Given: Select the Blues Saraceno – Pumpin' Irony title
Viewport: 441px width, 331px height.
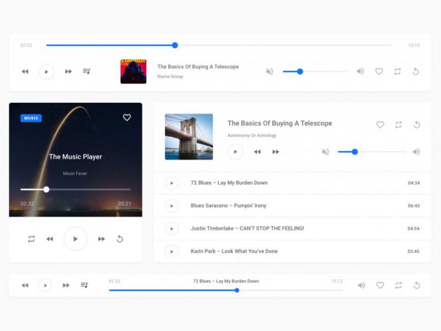Looking at the screenshot, I should point(228,205).
